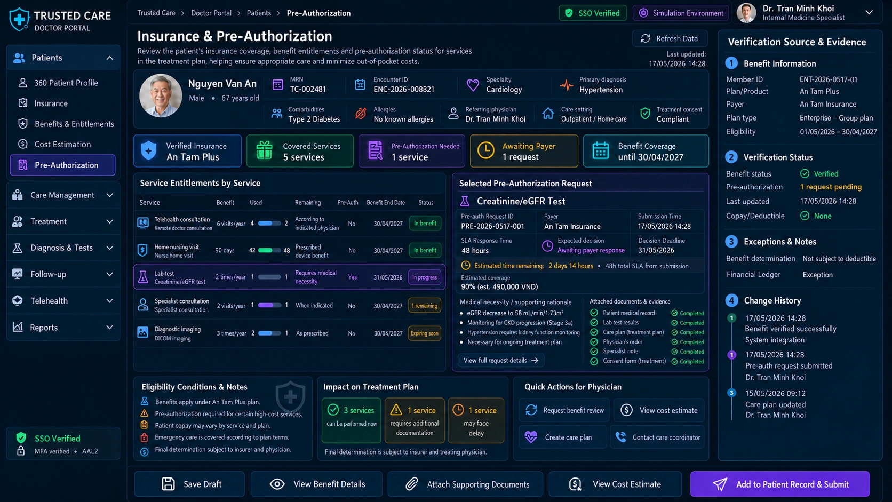
Task: Click the Request benefit review refresh icon
Action: click(x=531, y=410)
